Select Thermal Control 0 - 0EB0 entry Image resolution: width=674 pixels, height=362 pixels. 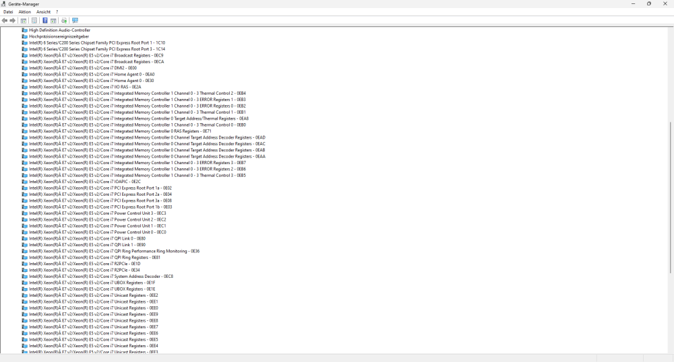tap(137, 124)
